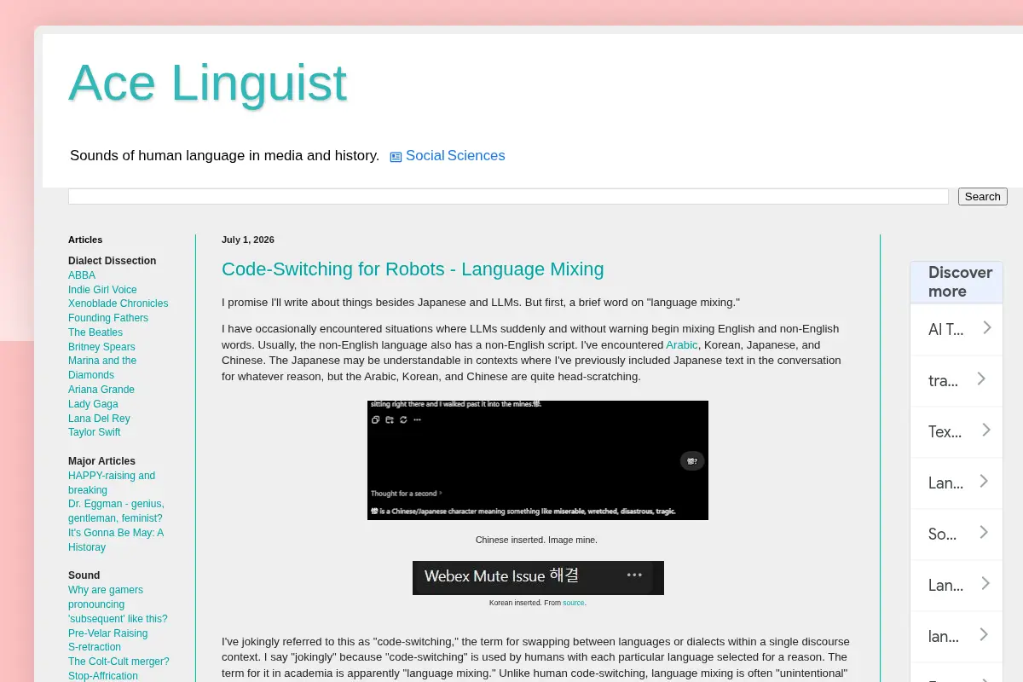1023x682 pixels.
Task: Follow the Arabic link in the article
Action: 681,345
